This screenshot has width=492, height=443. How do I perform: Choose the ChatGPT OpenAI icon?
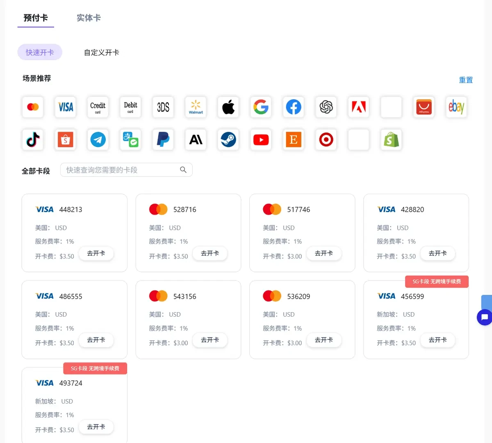[326, 107]
